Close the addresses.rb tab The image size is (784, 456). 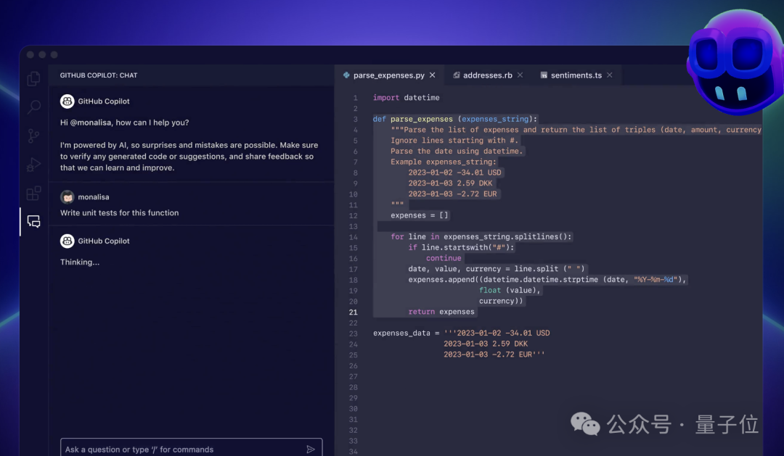520,75
